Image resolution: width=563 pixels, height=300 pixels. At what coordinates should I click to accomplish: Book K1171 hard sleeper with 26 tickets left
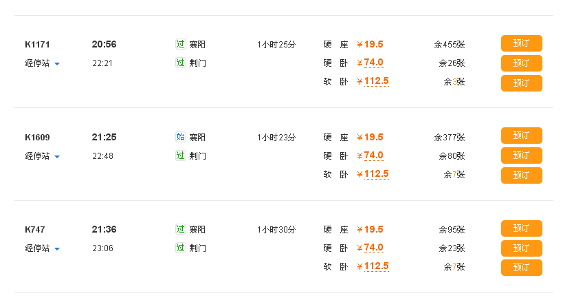click(521, 63)
